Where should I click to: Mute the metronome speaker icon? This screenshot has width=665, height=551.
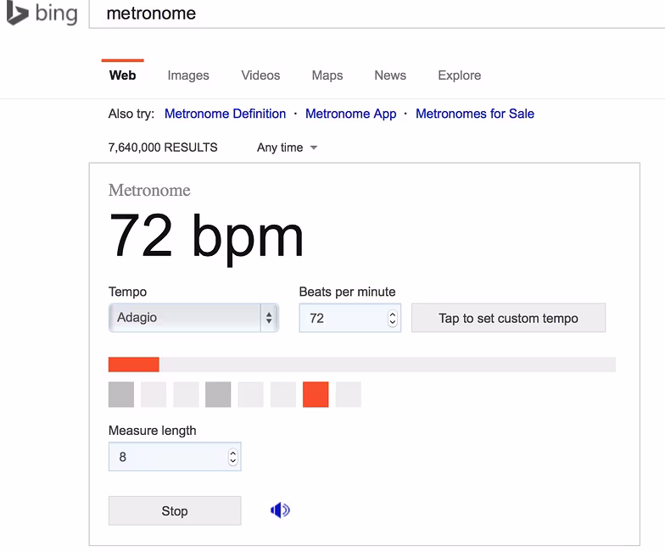280,510
